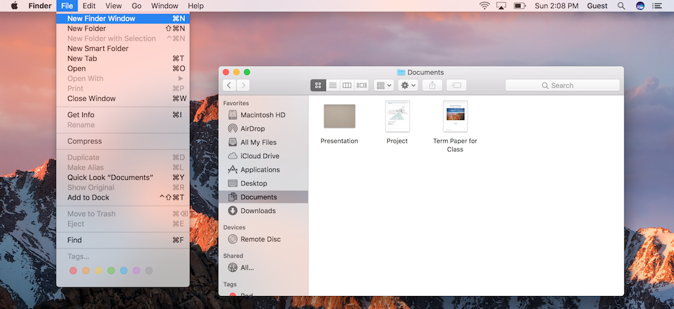This screenshot has height=309, width=674.
Task: Open the AirPlay display menu icon
Action: (x=501, y=6)
